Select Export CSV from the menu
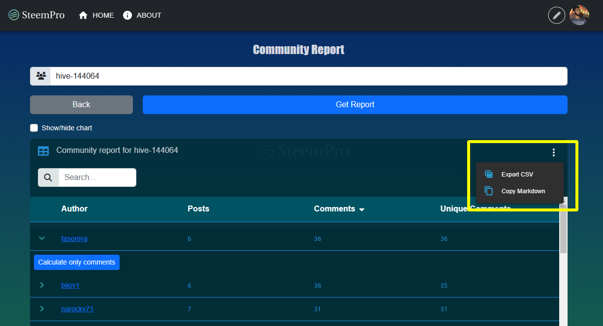The width and height of the screenshot is (603, 326). [519, 175]
